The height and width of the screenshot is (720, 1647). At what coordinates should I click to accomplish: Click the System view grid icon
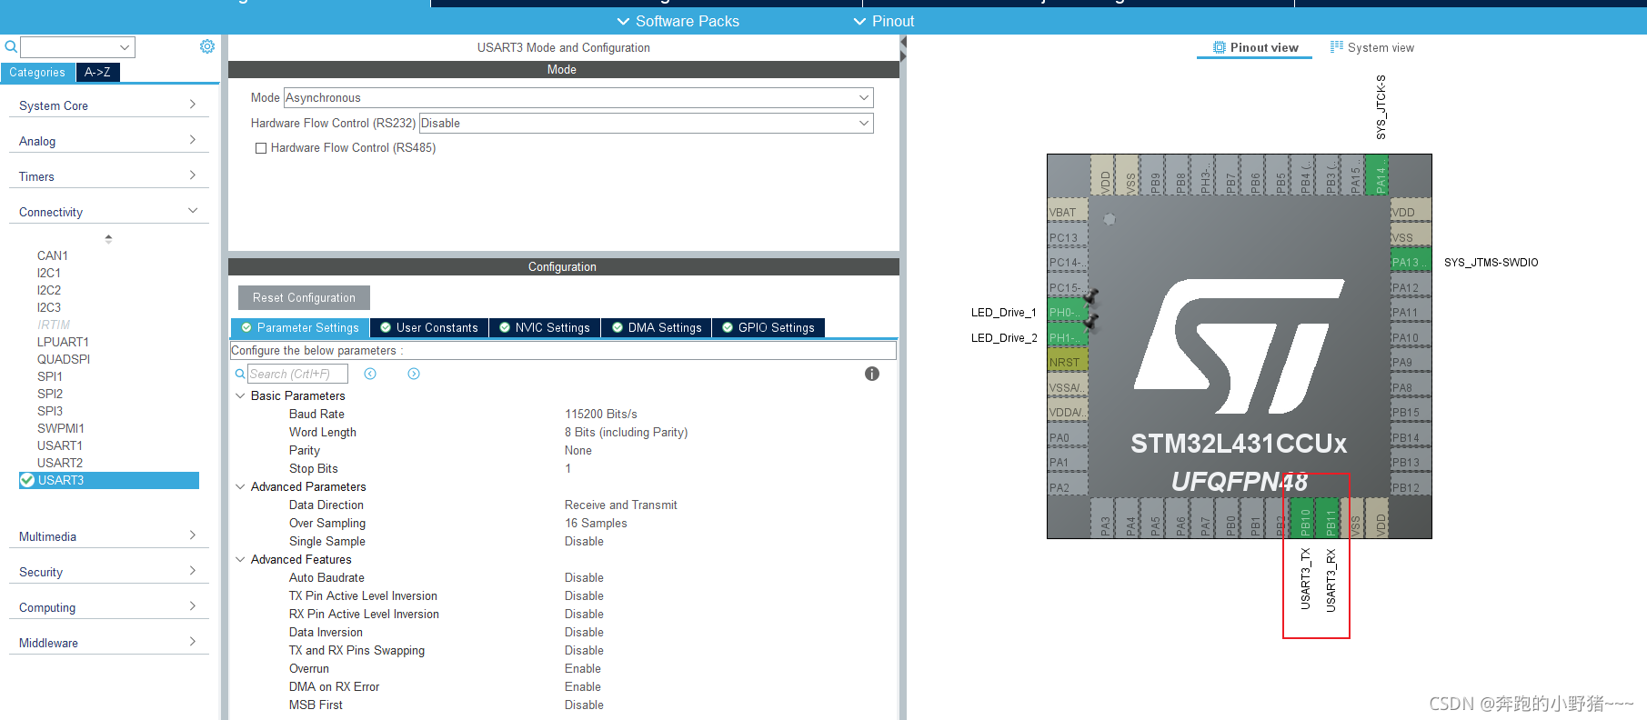[x=1336, y=46]
